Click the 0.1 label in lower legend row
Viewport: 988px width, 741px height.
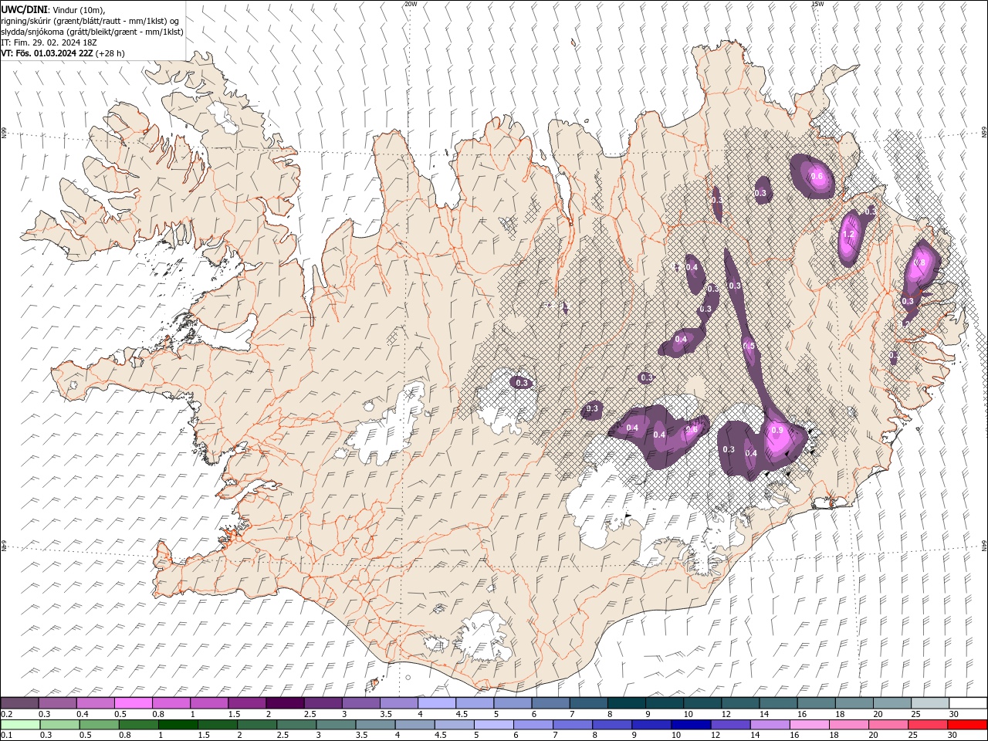click(6, 736)
